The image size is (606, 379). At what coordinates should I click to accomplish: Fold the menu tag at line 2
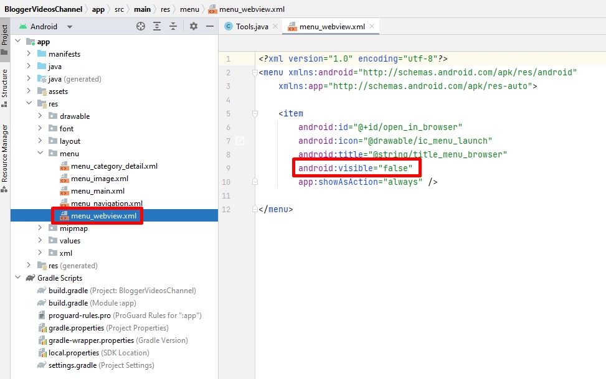(x=255, y=72)
